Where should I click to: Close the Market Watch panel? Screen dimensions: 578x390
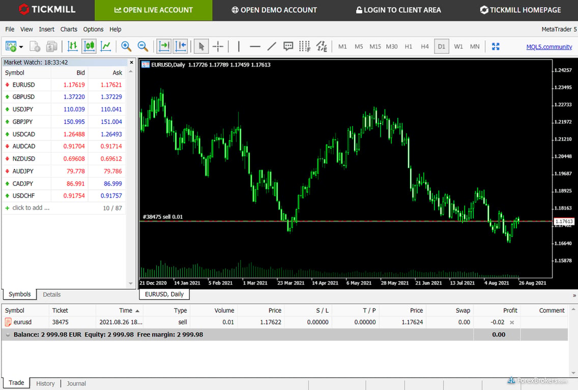tap(131, 62)
